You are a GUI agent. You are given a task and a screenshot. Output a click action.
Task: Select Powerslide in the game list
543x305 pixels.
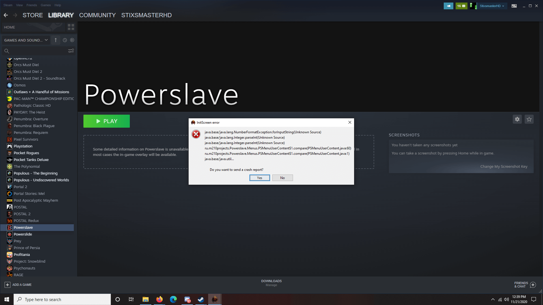click(37, 234)
